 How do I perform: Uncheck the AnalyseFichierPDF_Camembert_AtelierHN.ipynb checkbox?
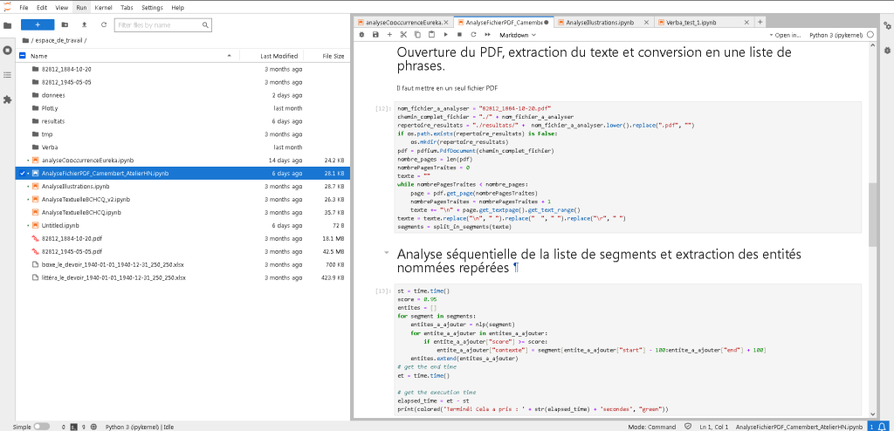pyautogui.click(x=23, y=174)
